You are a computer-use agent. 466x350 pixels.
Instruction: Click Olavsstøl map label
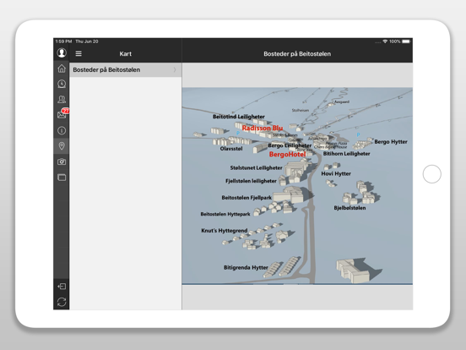[231, 149]
